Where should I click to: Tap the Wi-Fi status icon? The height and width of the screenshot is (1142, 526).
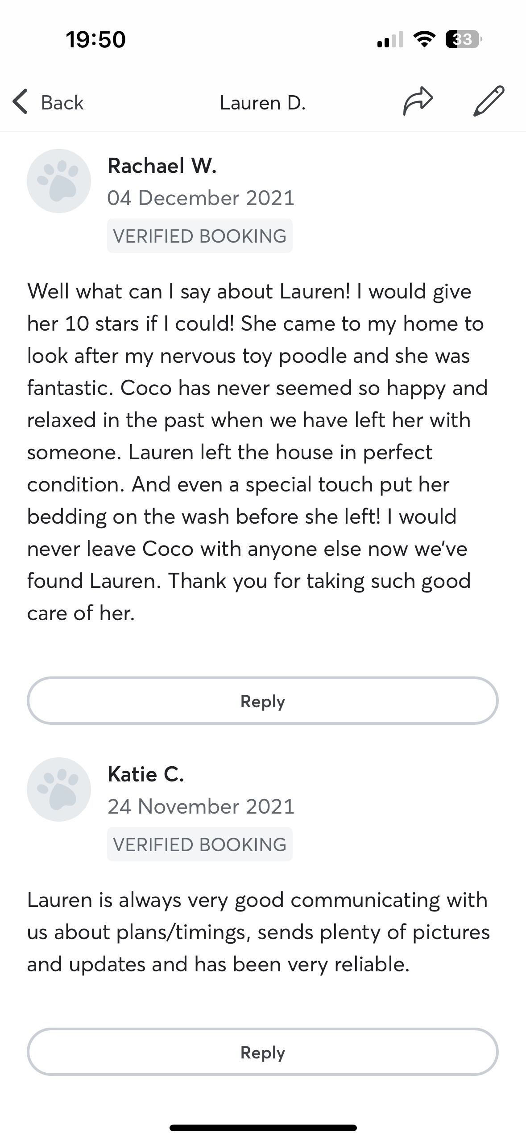424,39
